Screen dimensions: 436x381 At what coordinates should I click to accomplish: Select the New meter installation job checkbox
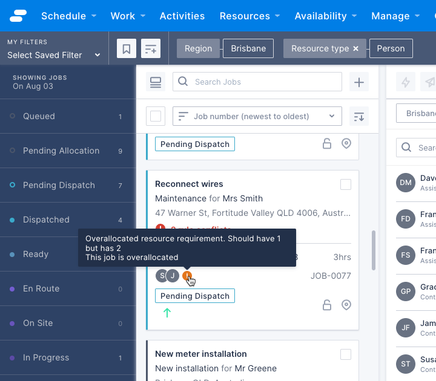pos(345,354)
